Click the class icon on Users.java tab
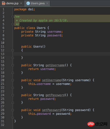110x129 pixels. pos(28,3)
